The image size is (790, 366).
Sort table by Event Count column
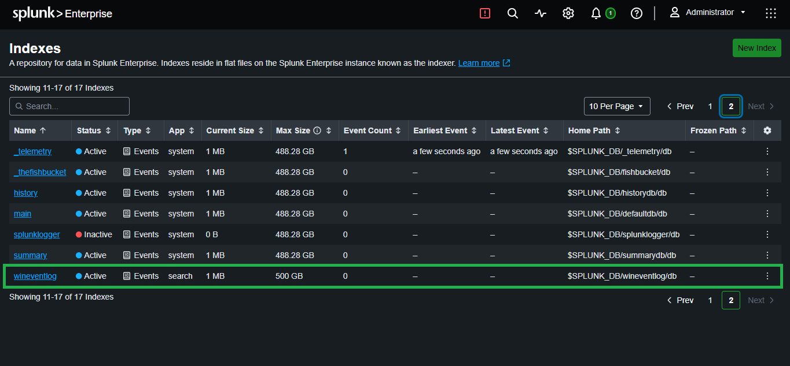coord(373,130)
